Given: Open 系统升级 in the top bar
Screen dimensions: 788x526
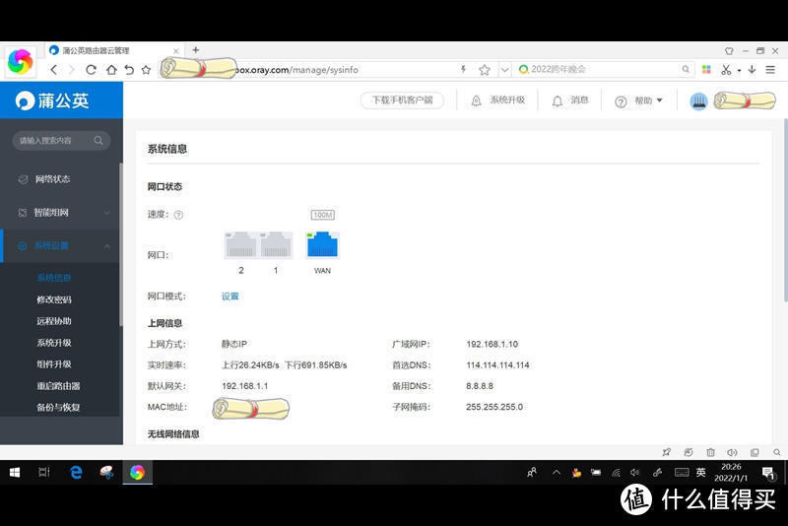Looking at the screenshot, I should (x=497, y=100).
